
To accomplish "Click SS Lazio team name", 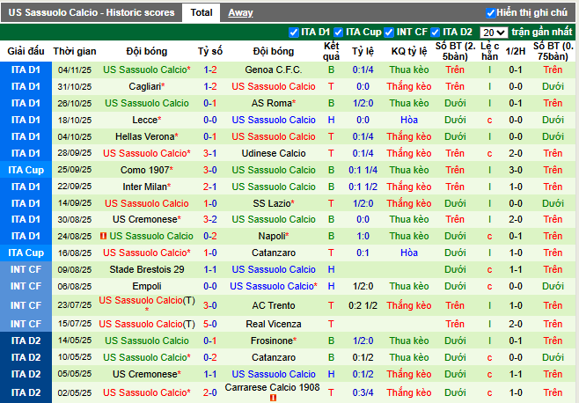I will (x=274, y=203).
